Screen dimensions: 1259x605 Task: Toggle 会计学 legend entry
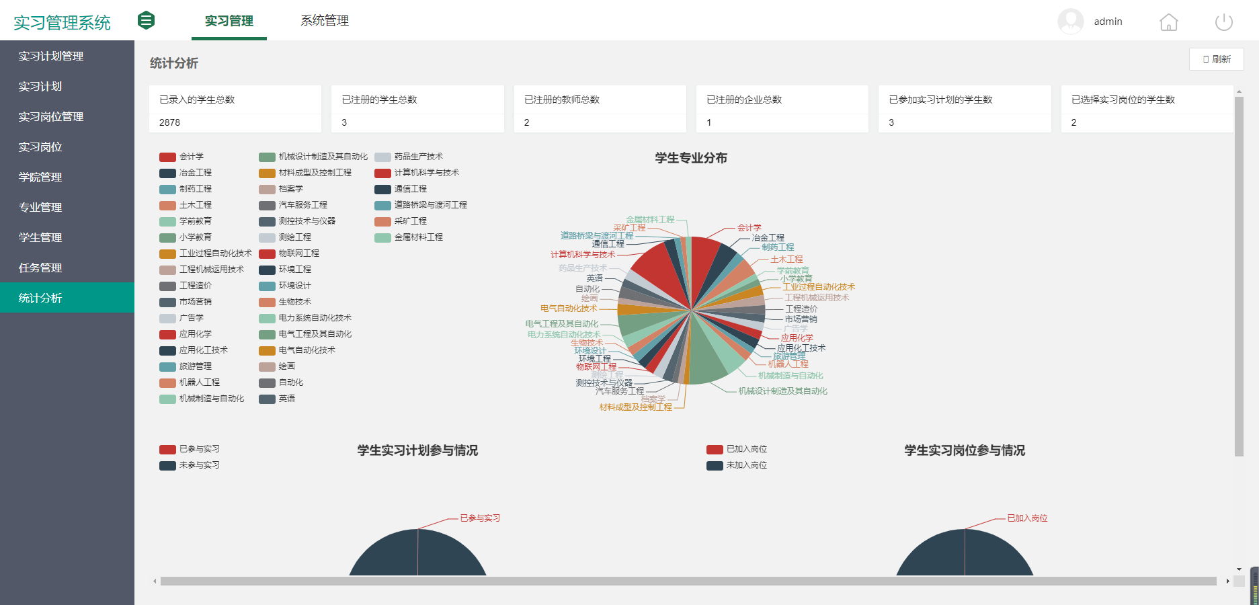click(181, 157)
